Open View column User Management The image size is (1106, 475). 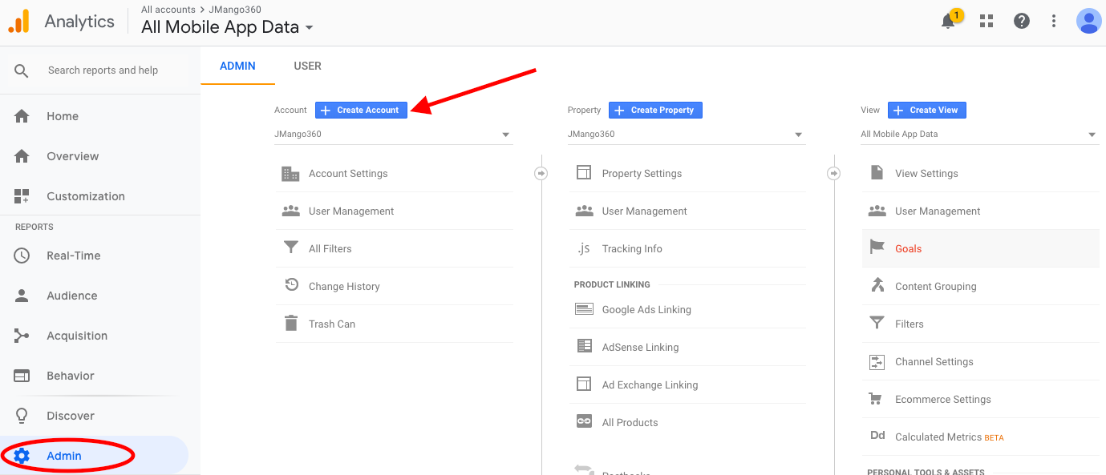tap(938, 211)
